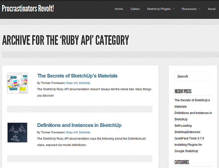Screen dimensions: 219x168
Task: Select the excerpt mentioning the DefinitionList class
Action: (91, 142)
